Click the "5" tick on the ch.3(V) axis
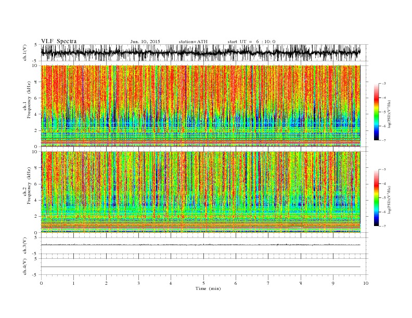412x318 pixels. coord(36,237)
